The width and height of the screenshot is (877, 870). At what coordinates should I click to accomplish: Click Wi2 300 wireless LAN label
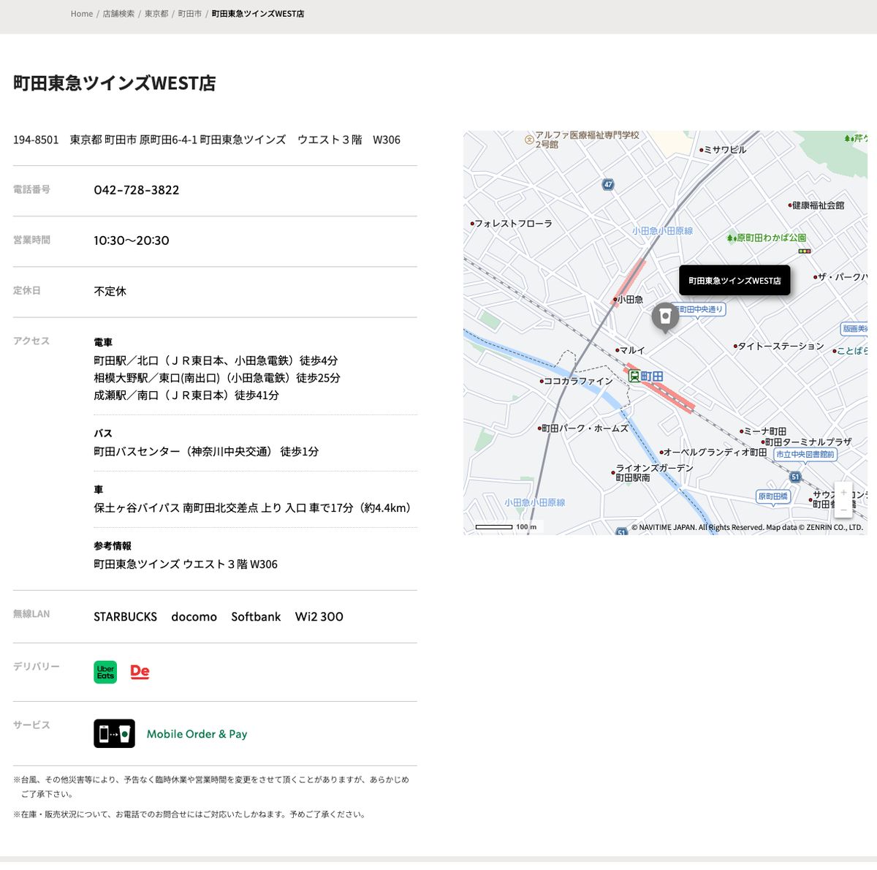click(319, 616)
